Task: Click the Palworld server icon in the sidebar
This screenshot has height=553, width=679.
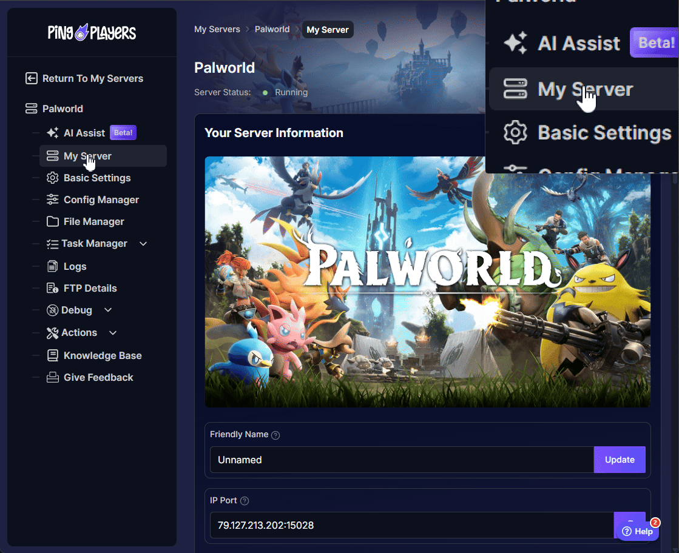Action: pos(31,109)
